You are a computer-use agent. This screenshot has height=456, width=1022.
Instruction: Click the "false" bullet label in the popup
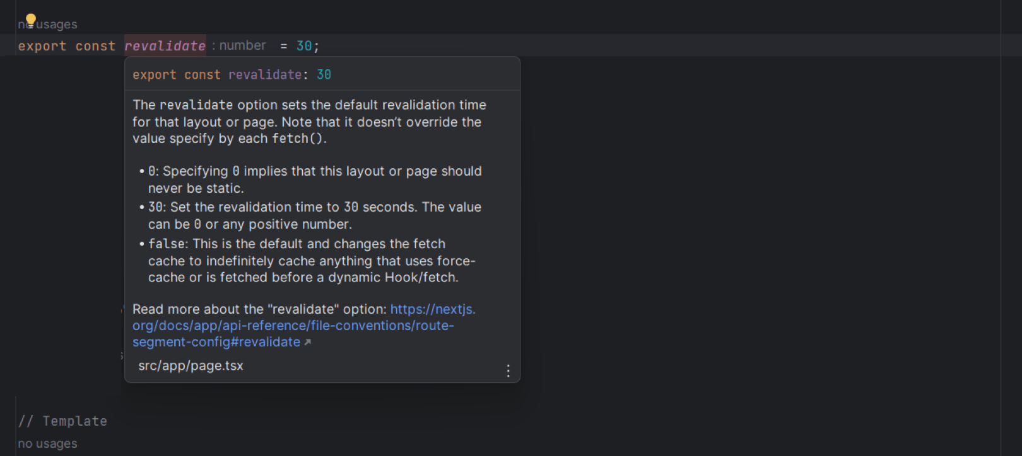tap(167, 244)
